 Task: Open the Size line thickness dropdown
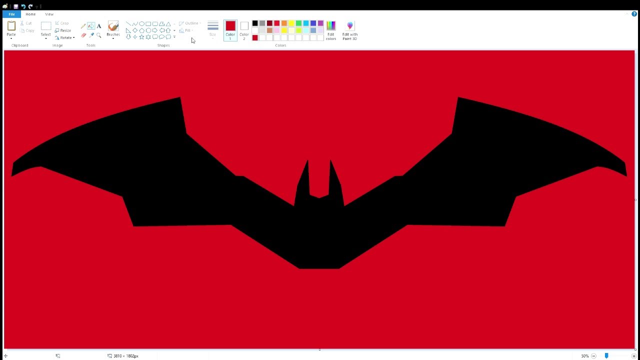(x=213, y=29)
